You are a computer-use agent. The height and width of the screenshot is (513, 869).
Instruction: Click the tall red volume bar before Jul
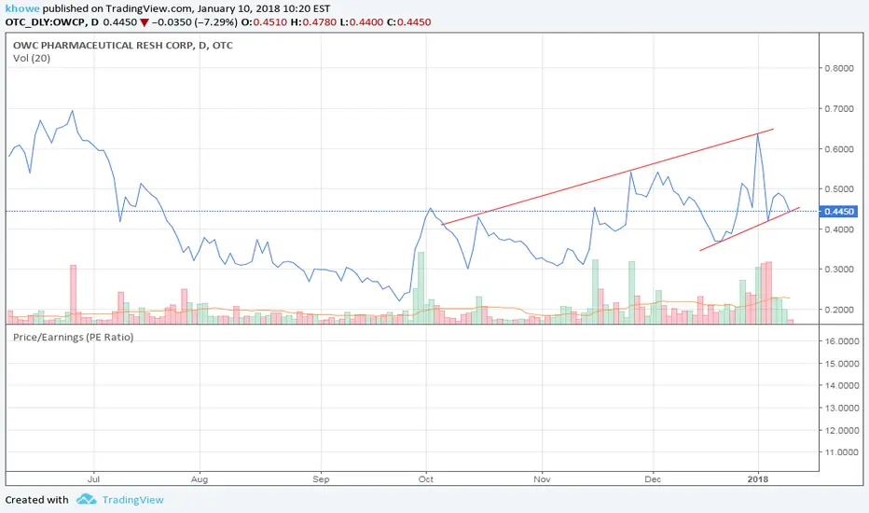tap(73, 295)
